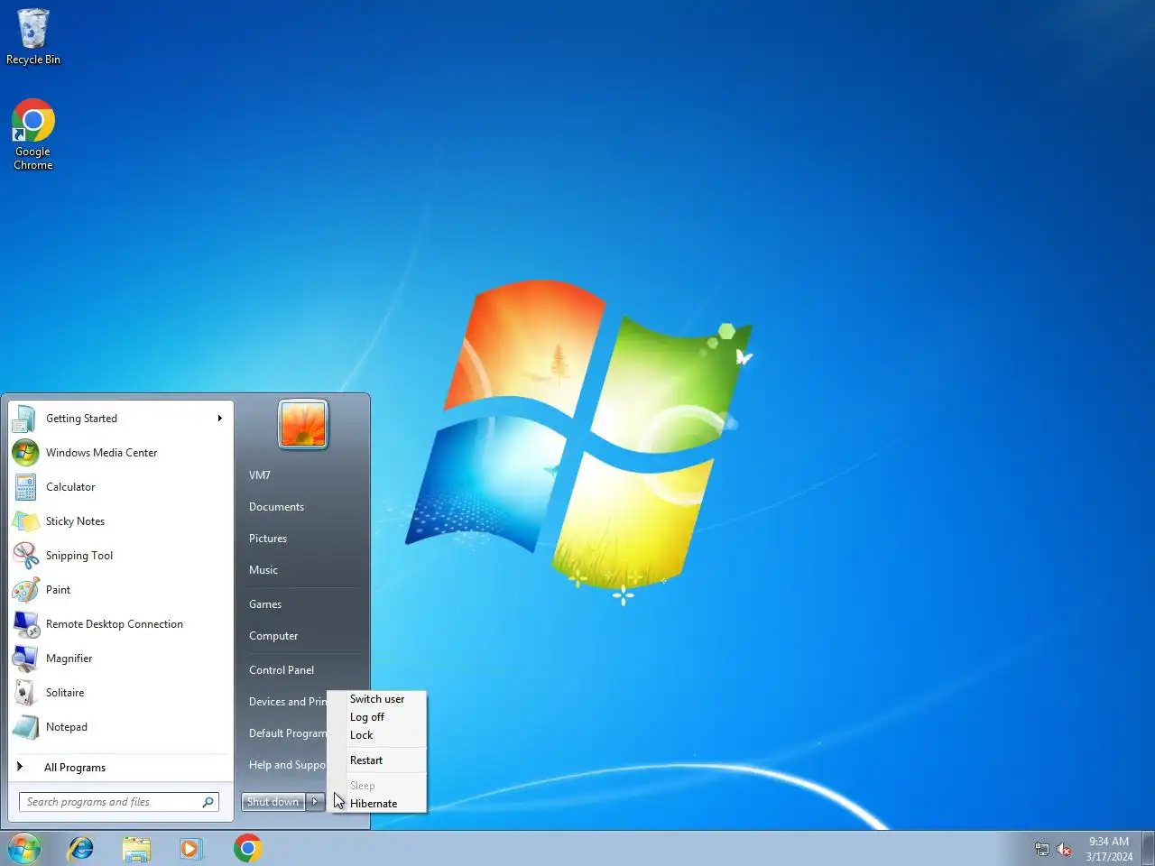Expand the Getting Started submenu arrow
1155x866 pixels.
(x=219, y=419)
